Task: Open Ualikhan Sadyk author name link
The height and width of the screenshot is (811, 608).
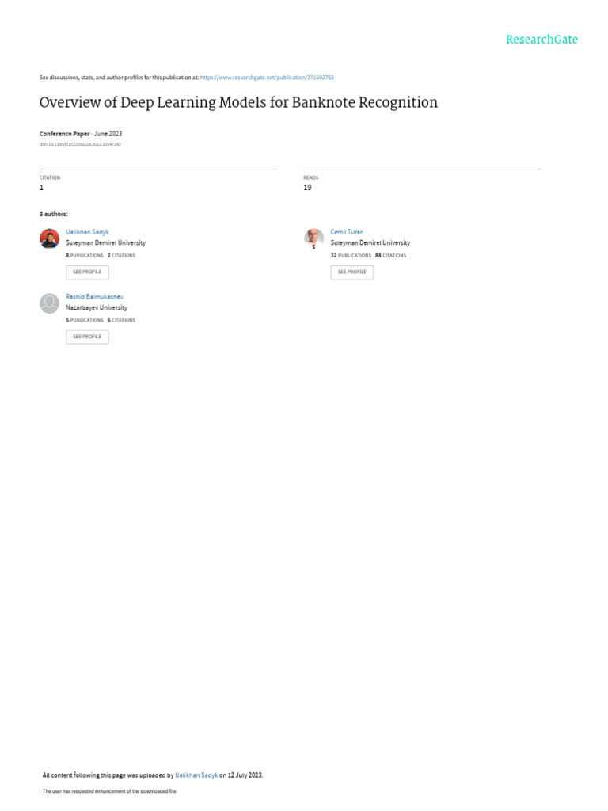Action: [x=87, y=232]
